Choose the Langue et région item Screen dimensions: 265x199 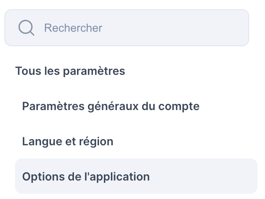tap(68, 141)
